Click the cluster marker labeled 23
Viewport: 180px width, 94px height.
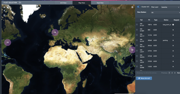[x=132, y=50]
